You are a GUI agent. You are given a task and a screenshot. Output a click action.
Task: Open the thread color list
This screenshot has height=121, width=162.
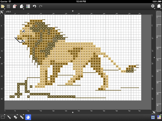pyautogui.click(x=28, y=6)
